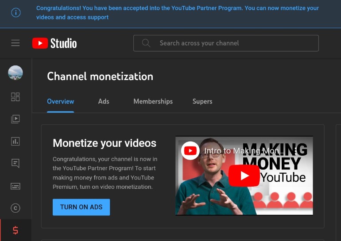Switch to the Memberships tab
The image size is (341, 241).
[x=153, y=101]
